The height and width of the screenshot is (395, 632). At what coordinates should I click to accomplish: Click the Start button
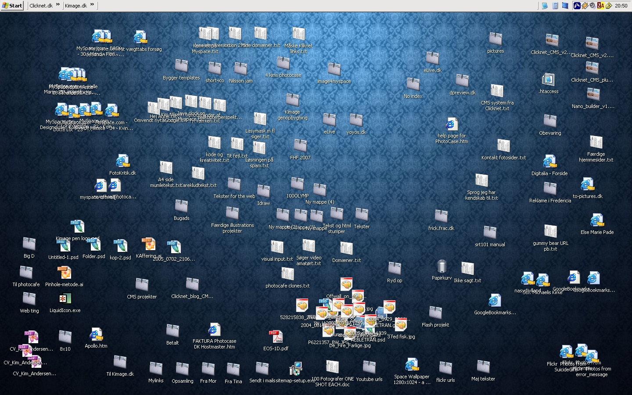12,6
